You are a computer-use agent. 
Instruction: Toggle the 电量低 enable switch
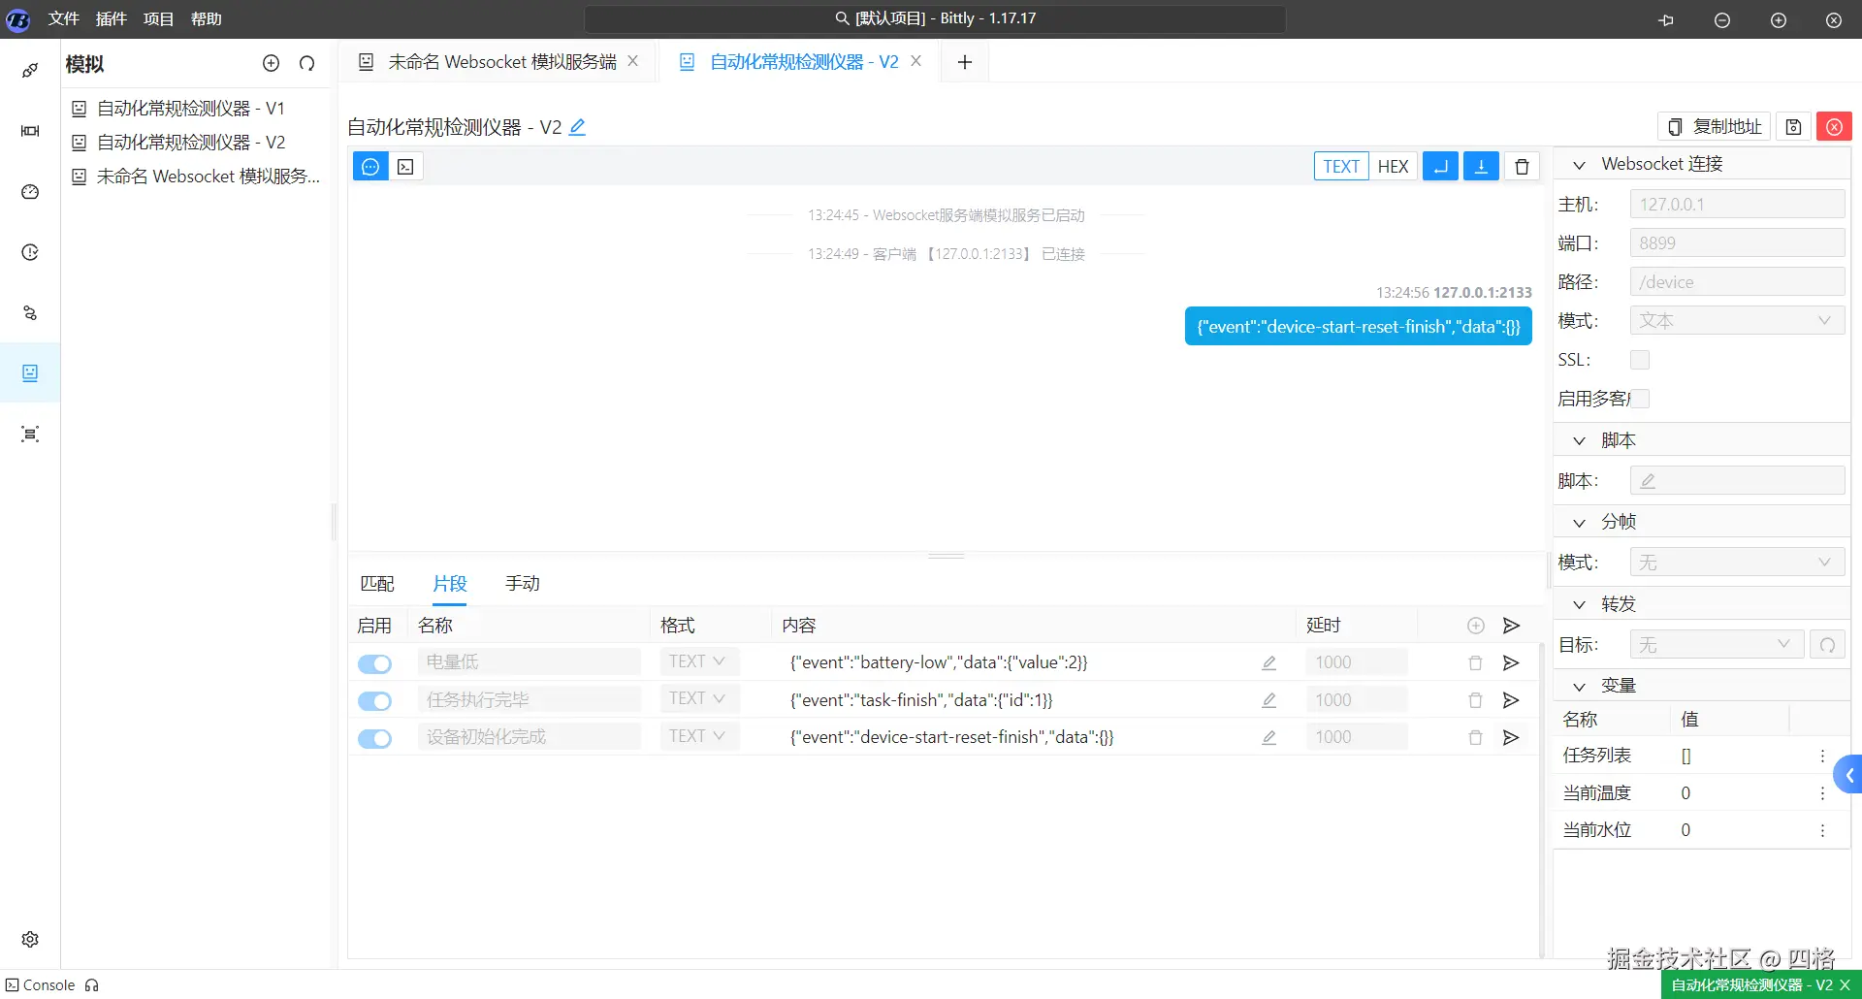tap(374, 663)
